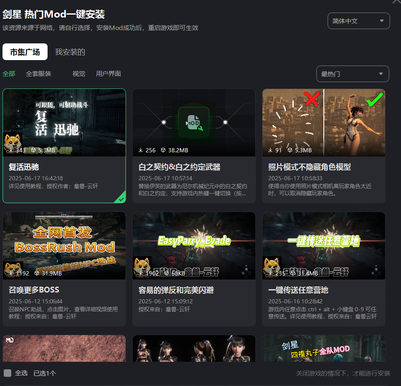Click the subtitle starting 该资源来源于网络
Image resolution: width=401 pixels, height=386 pixels.
point(101,28)
